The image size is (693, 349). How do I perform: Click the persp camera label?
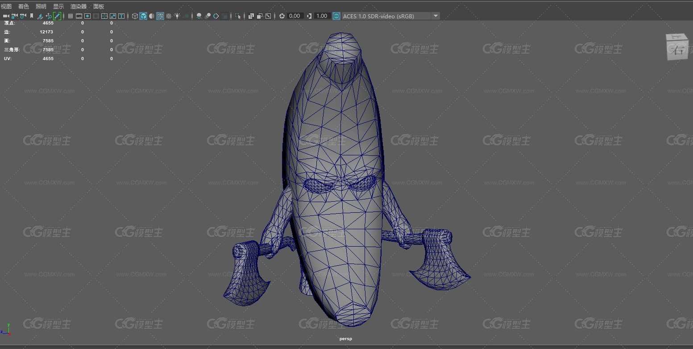[x=346, y=339]
